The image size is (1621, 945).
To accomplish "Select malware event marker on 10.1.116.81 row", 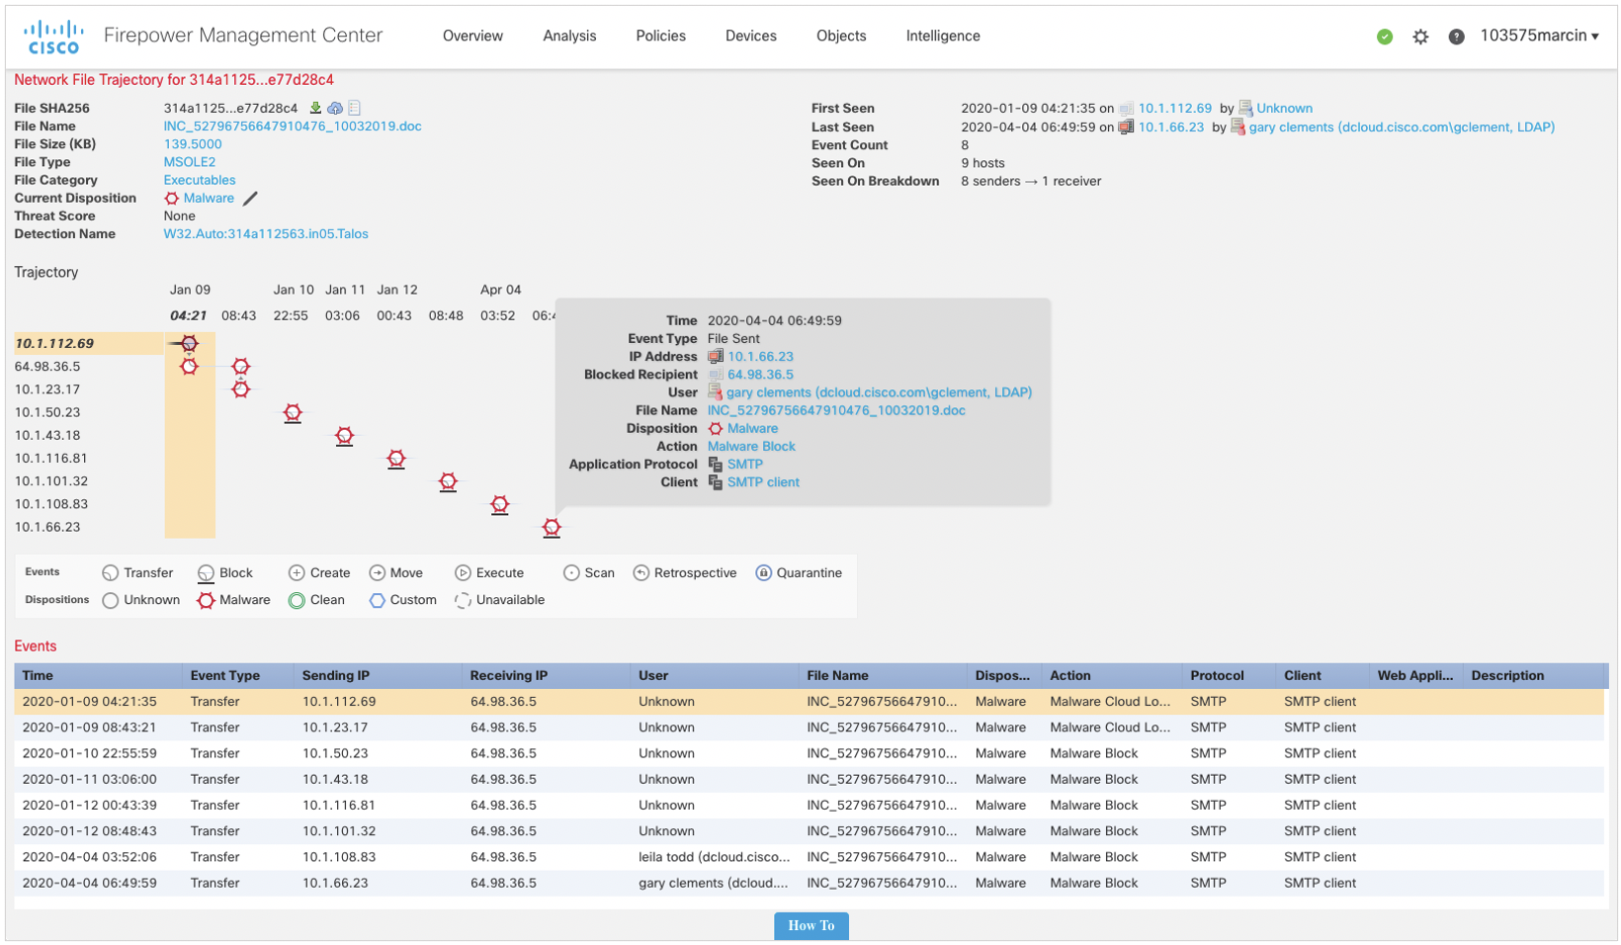I will pos(396,458).
